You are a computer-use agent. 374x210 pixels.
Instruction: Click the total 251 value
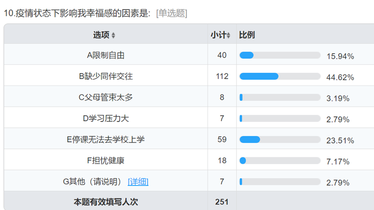point(222,202)
